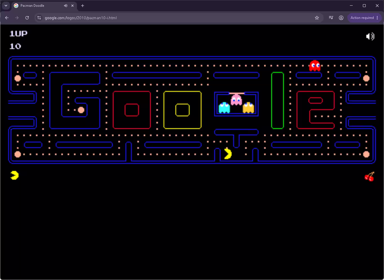
Task: Click the red Blinky ghost
Action: point(315,66)
